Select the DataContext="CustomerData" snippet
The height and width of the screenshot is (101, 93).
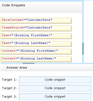coord(36,20)
